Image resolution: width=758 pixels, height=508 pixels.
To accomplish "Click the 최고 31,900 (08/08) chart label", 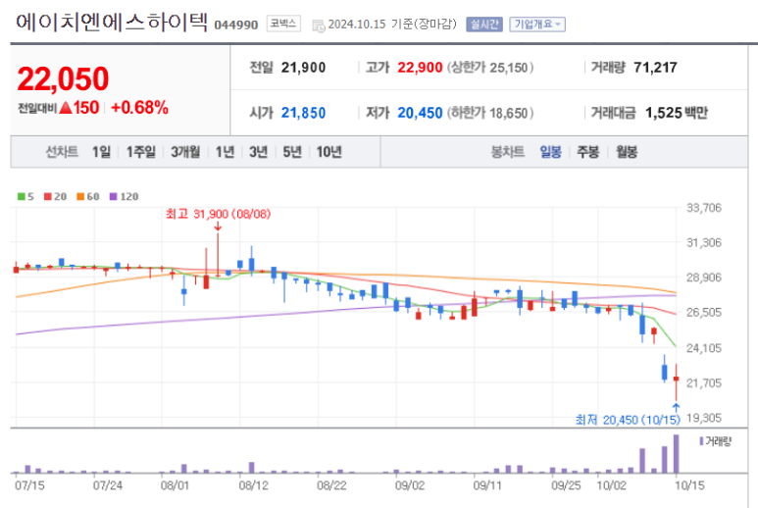I will click(x=218, y=214).
